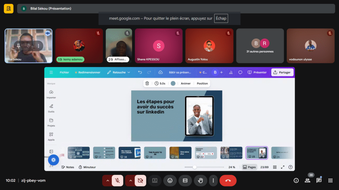Viewport: 339px width, 190px height.
Task: Unmute the microphone
Action: click(117, 180)
